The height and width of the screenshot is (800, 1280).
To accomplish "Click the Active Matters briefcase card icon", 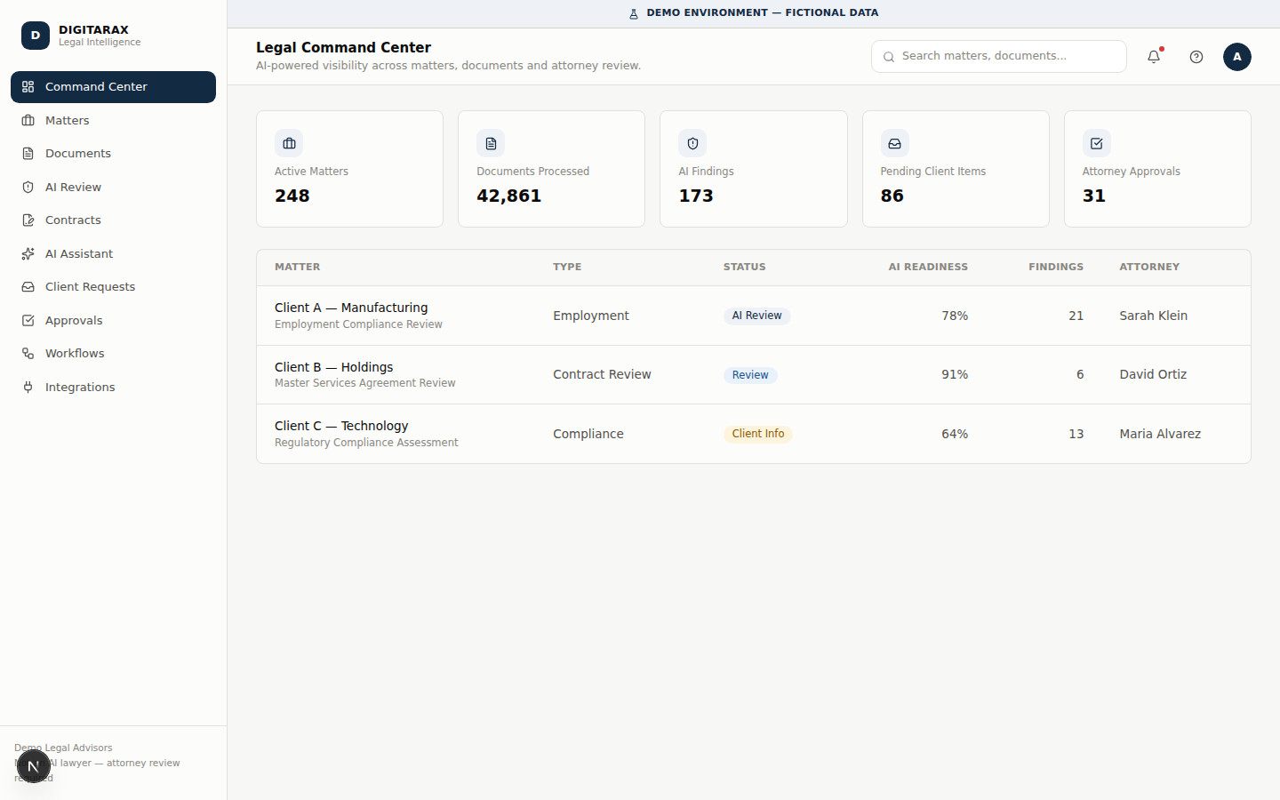I will click(289, 143).
